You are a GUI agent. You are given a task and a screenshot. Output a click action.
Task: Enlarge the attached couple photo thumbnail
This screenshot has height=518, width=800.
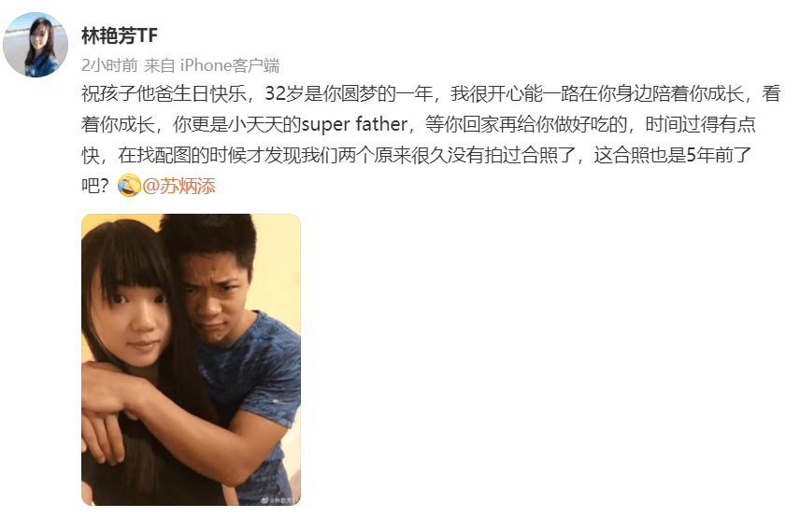tap(191, 359)
